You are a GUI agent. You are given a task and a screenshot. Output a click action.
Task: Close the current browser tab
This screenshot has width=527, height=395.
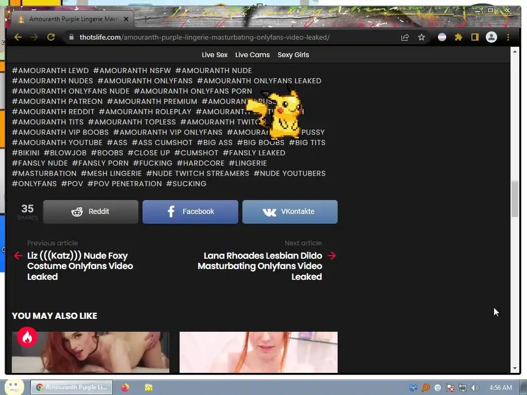point(126,19)
